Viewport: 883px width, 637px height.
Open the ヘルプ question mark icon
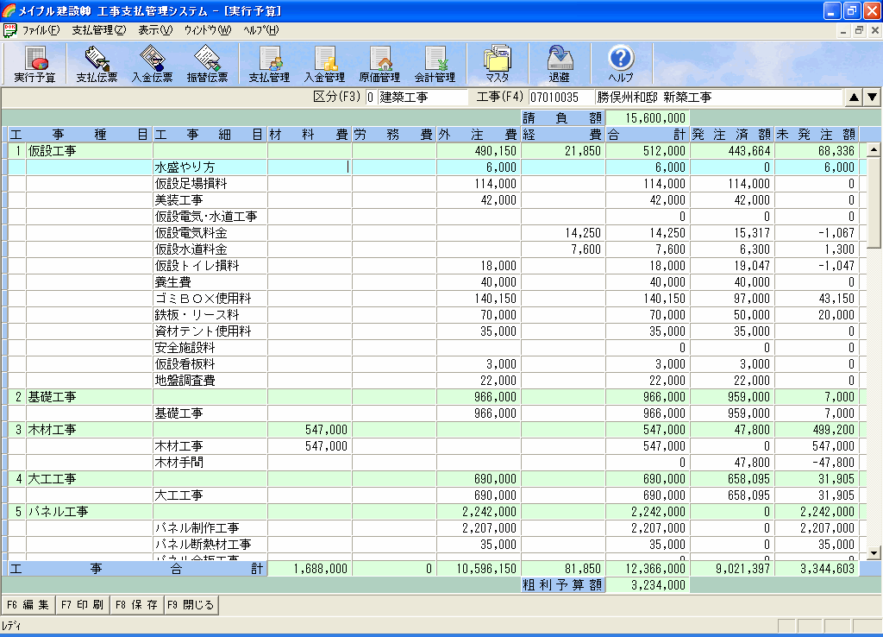pos(621,64)
